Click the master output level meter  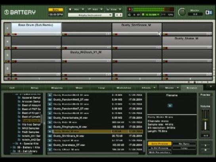coord(153,10)
